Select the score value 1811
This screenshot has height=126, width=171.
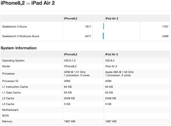[88, 27]
